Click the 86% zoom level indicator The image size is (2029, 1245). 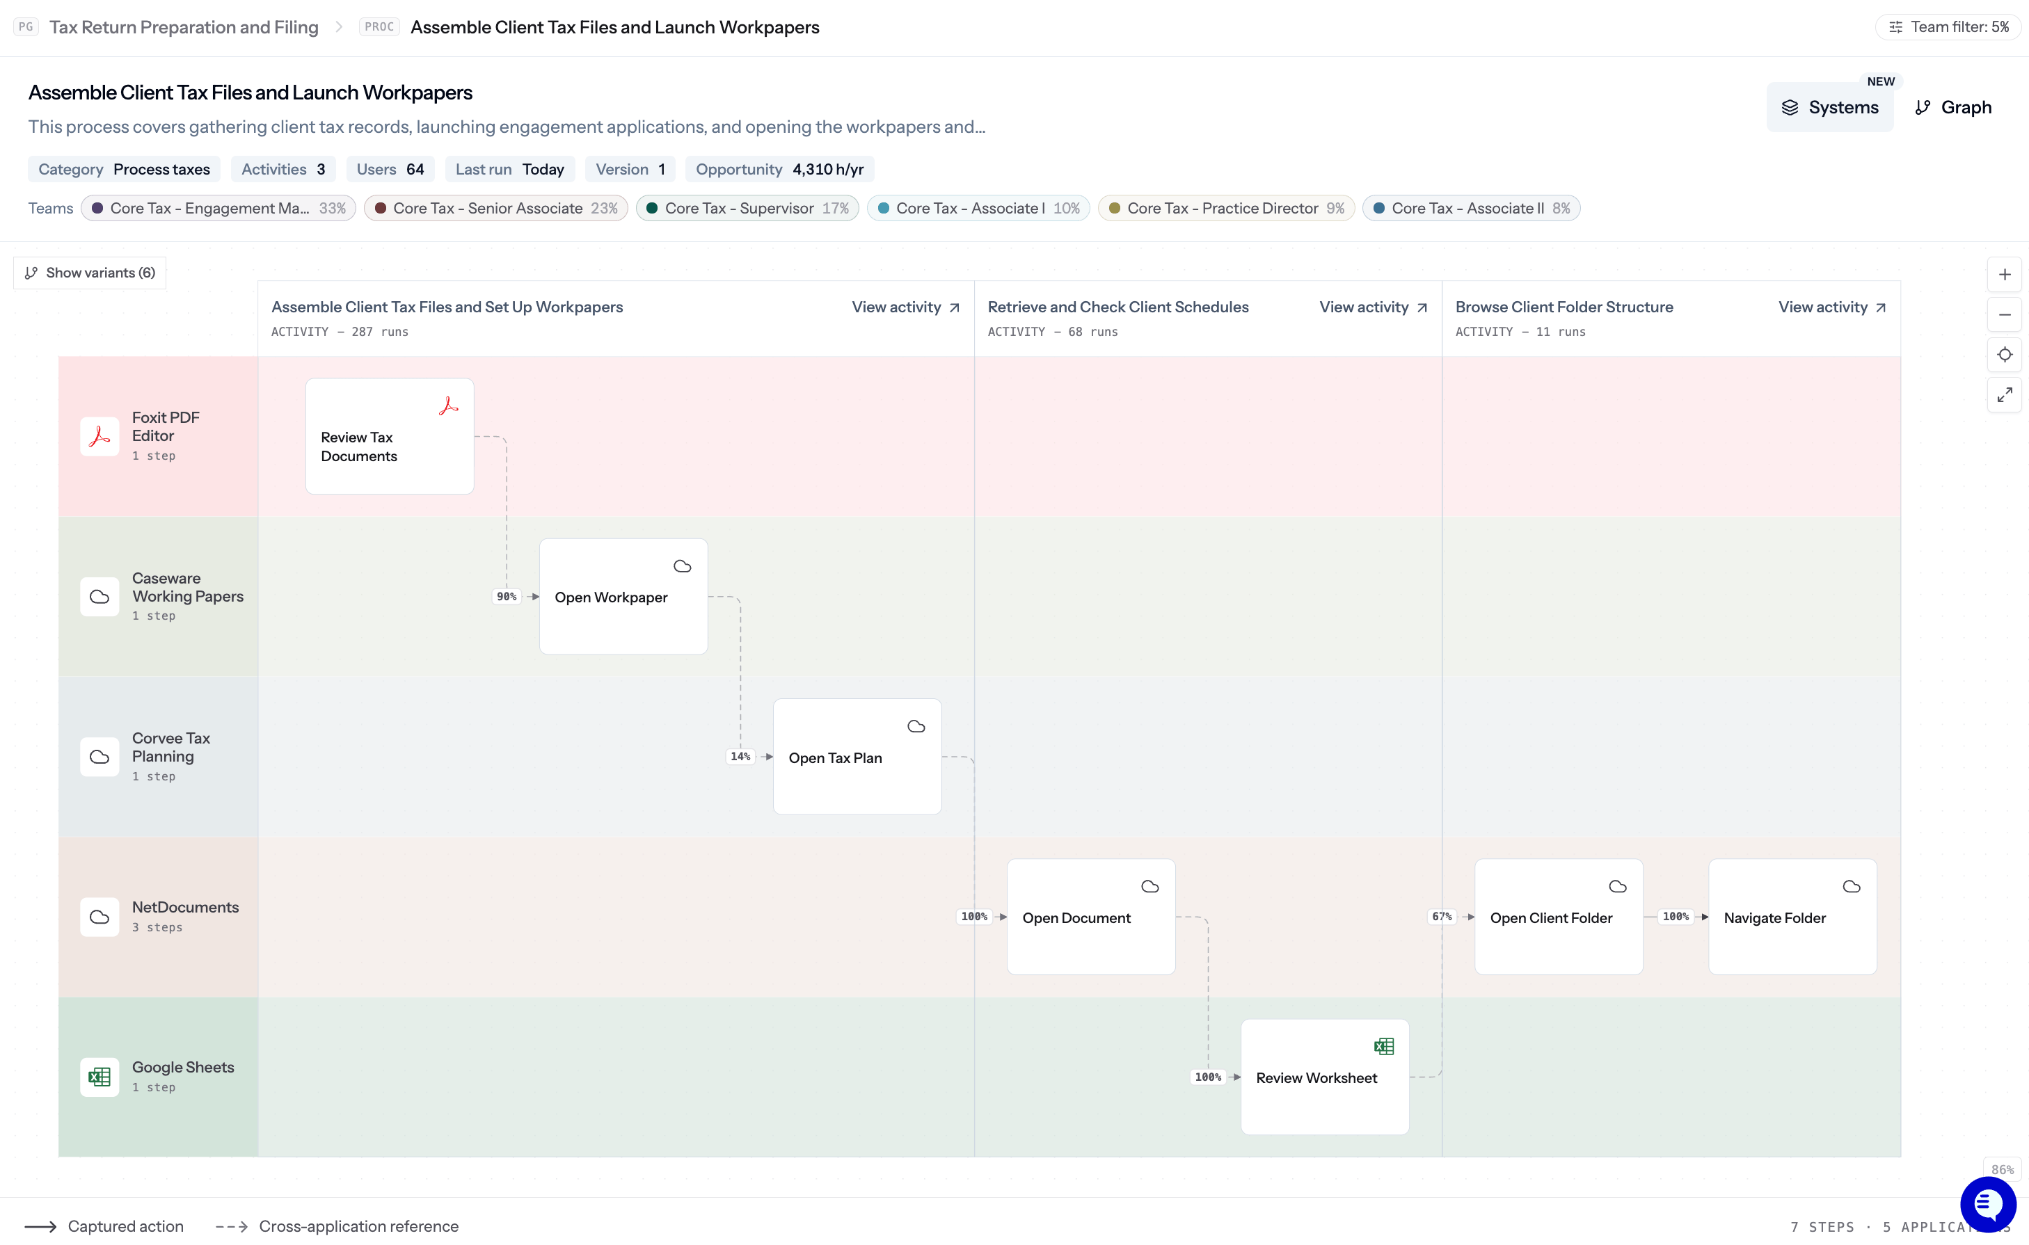point(2003,1169)
